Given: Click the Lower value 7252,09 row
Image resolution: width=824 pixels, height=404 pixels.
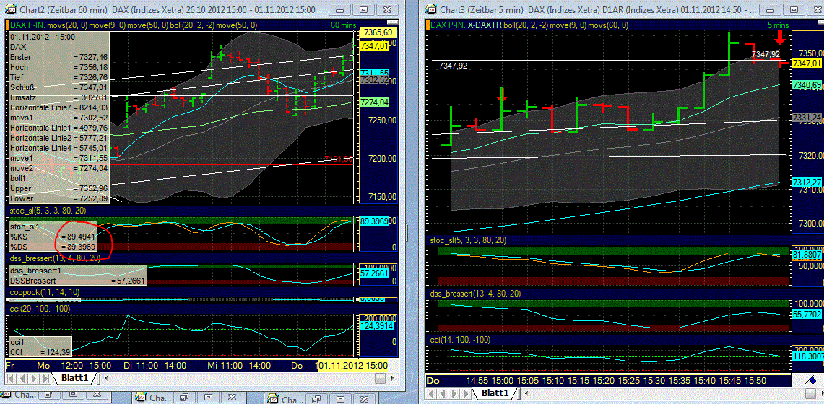Looking at the screenshot, I should click(59, 199).
